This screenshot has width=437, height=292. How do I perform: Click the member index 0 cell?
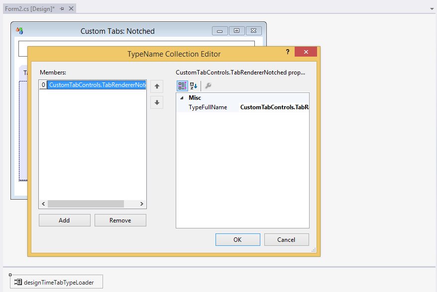pyautogui.click(x=43, y=85)
